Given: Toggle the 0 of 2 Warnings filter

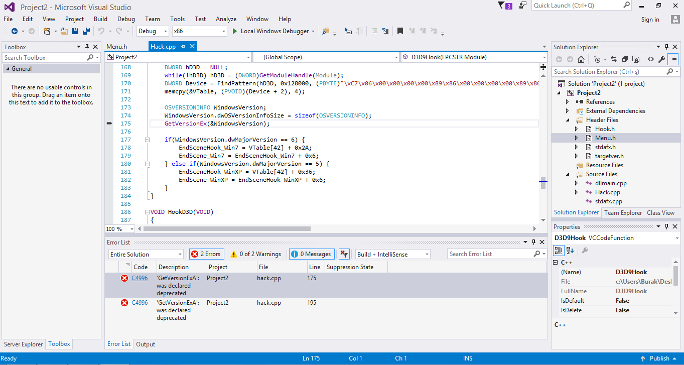Looking at the screenshot, I should (256, 254).
